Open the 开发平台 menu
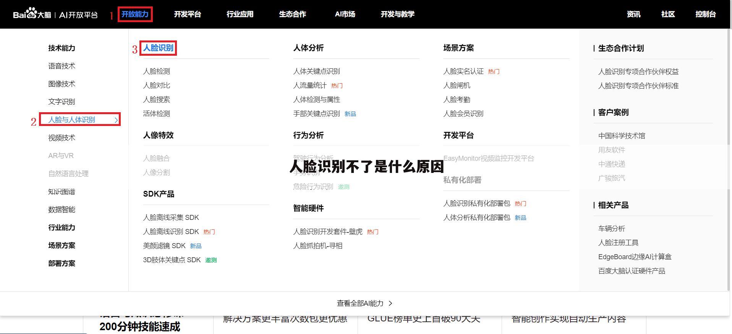This screenshot has height=334, width=732. (x=188, y=14)
